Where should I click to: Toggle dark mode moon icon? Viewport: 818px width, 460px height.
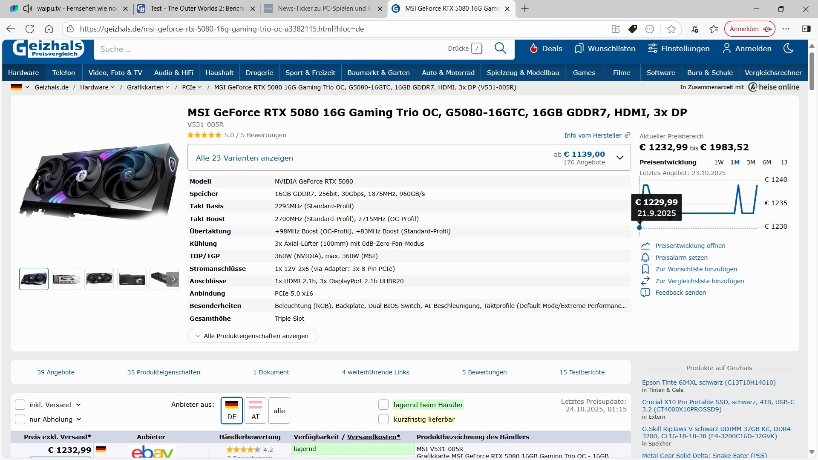[x=788, y=49]
